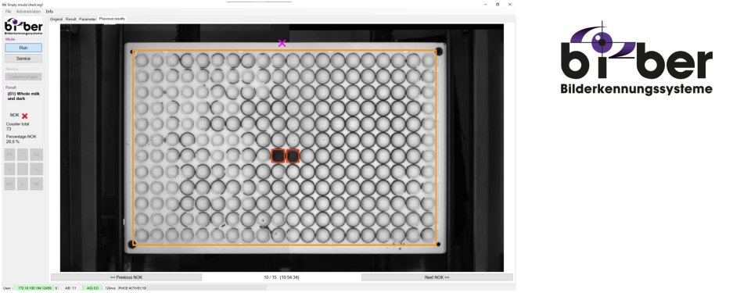The height and width of the screenshot is (293, 751).
Task: Click the right red-boxed defective cavity
Action: pyautogui.click(x=293, y=155)
